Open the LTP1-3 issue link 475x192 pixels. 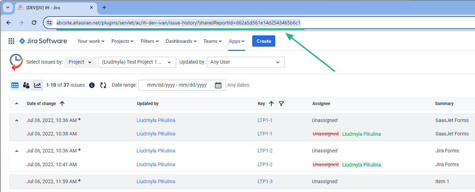click(x=265, y=181)
